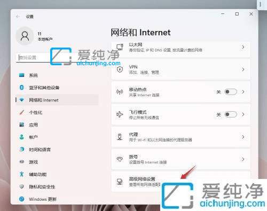Select the shield icon for 隐私和安全性

pyautogui.click(x=22, y=186)
